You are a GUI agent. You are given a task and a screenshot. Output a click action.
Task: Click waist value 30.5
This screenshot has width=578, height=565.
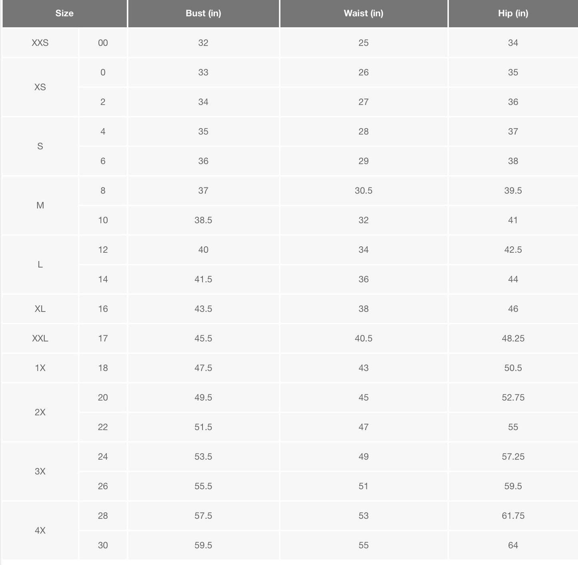coord(363,191)
